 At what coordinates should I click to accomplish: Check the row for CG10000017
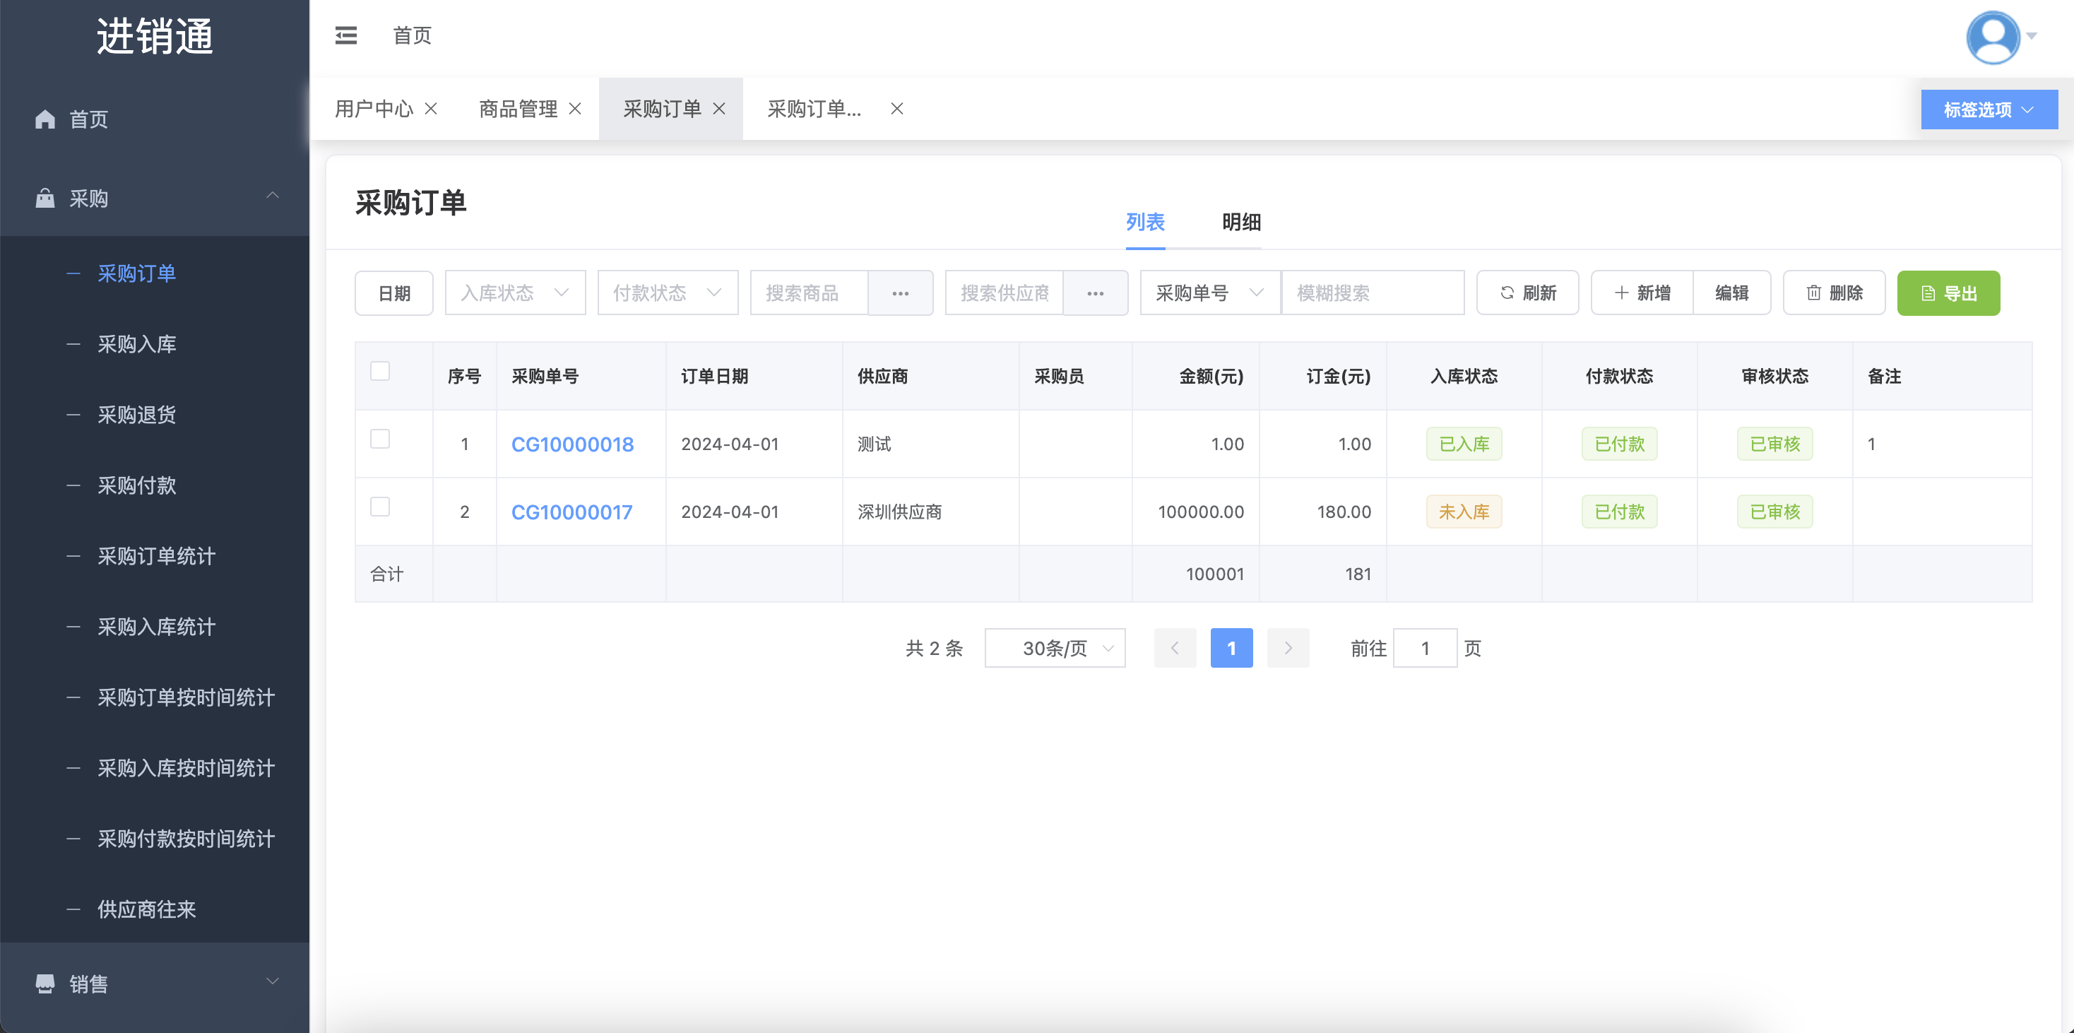pos(380,507)
